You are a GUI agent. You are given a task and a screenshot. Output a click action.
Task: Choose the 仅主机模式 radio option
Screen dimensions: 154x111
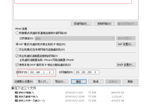17,49
